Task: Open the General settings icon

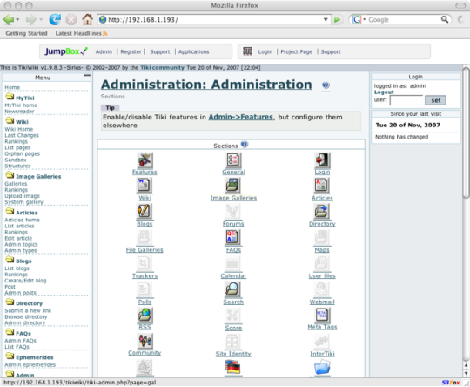Action: 233,160
